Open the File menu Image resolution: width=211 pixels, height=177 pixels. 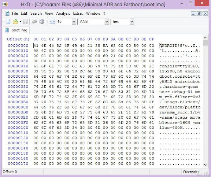(15, 13)
